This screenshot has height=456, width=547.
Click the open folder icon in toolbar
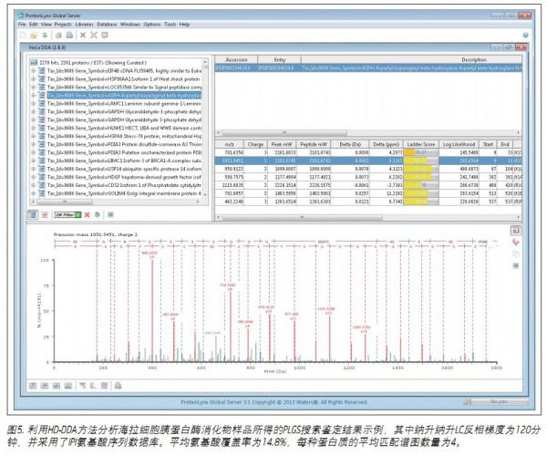pos(33,35)
